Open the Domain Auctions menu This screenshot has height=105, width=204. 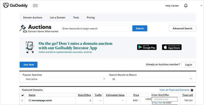click(33, 18)
